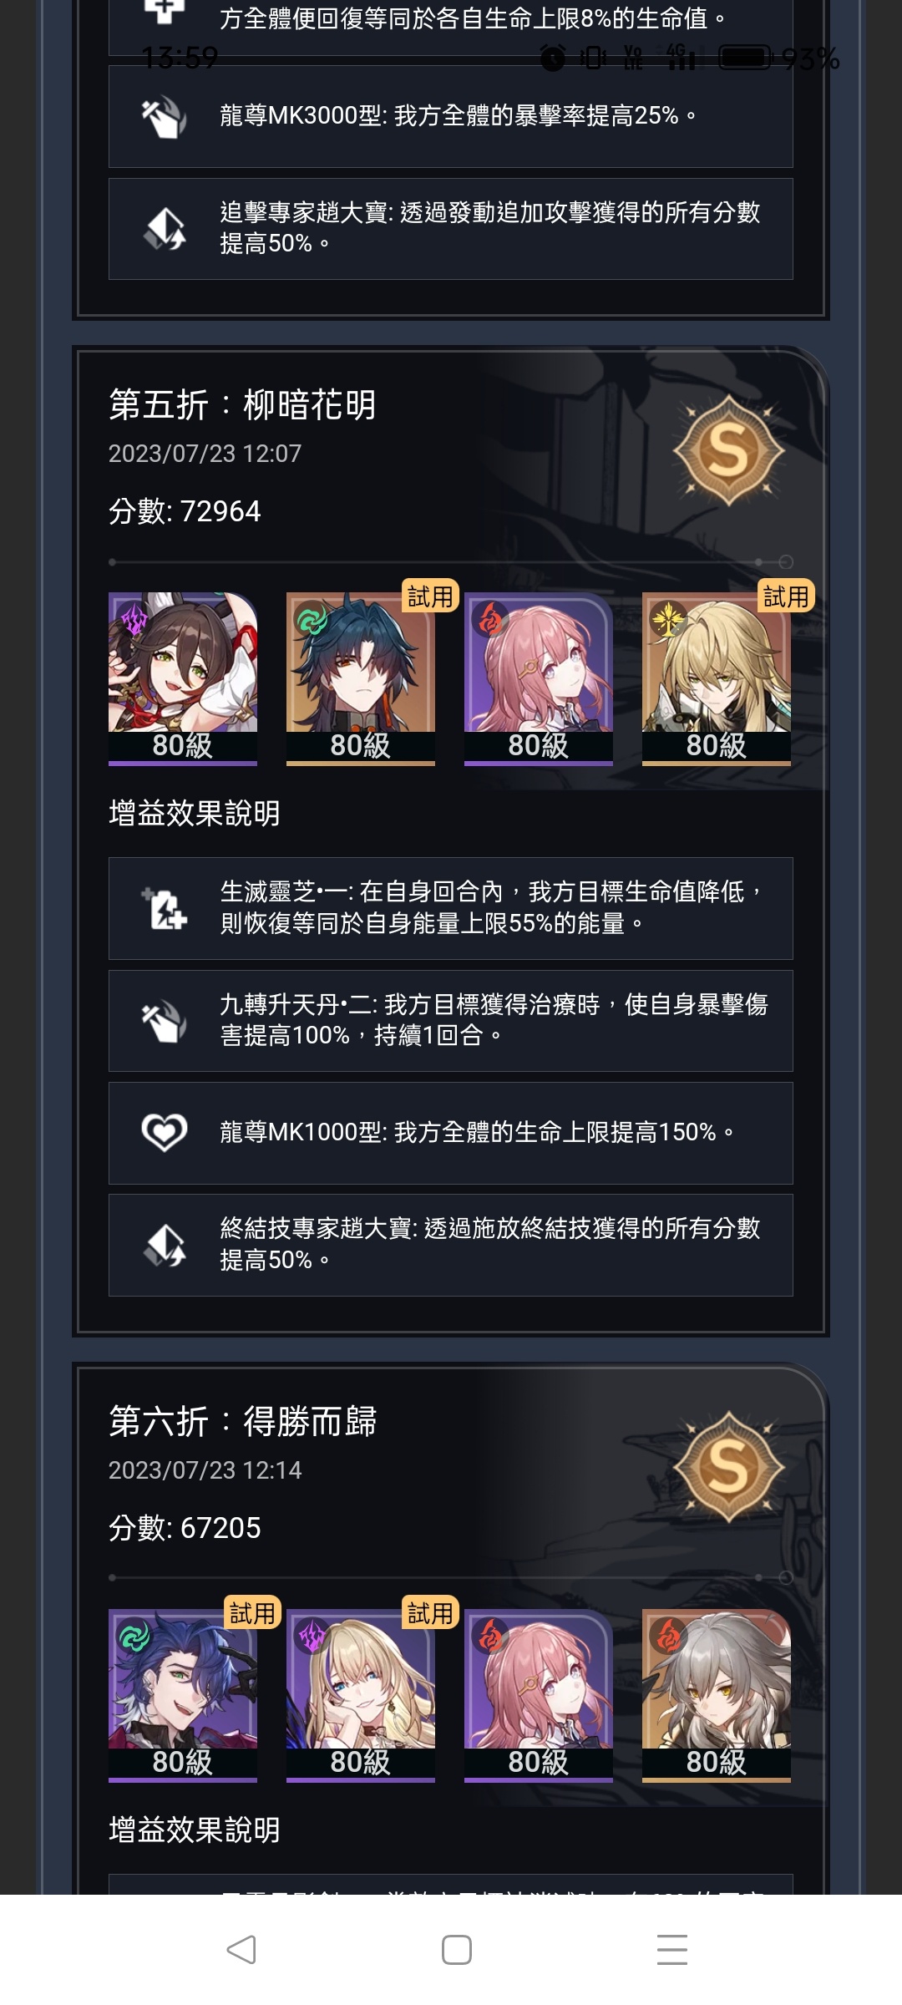Tap the score progress bar under 分數: 72964

pyautogui.click(x=451, y=561)
